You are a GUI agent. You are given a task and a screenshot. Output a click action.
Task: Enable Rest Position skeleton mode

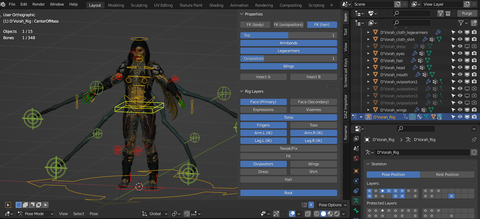447,175
